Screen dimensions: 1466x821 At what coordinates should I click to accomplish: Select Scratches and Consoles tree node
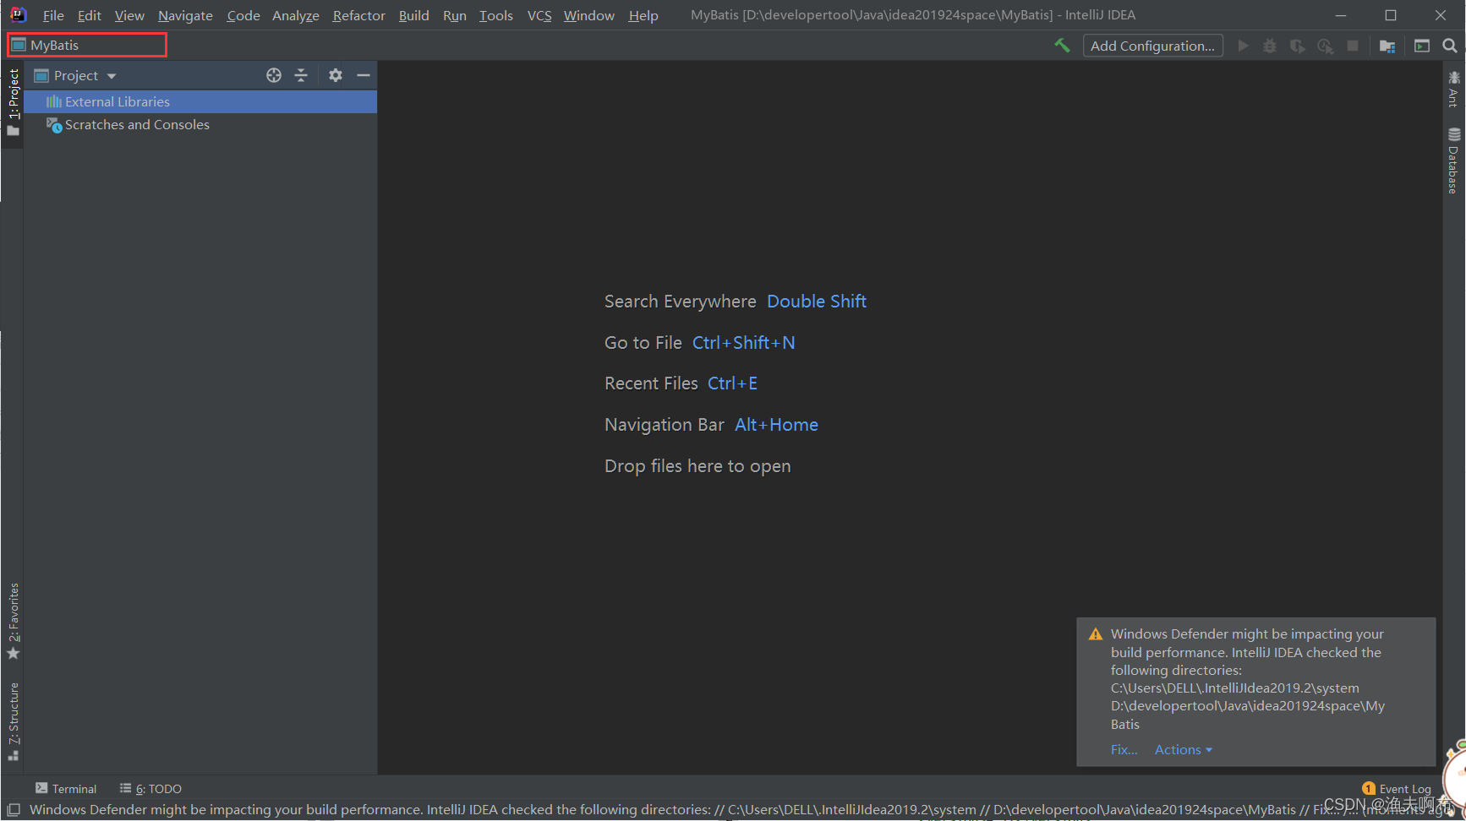200,124
